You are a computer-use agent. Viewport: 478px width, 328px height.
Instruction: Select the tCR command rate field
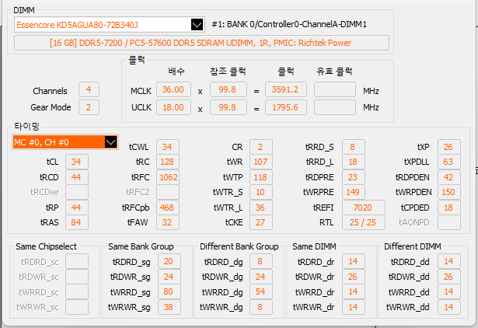click(x=260, y=147)
